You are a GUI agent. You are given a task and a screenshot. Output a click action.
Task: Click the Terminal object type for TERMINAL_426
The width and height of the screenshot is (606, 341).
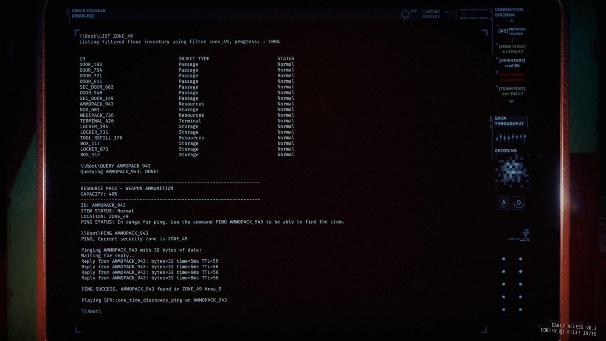pyautogui.click(x=190, y=121)
